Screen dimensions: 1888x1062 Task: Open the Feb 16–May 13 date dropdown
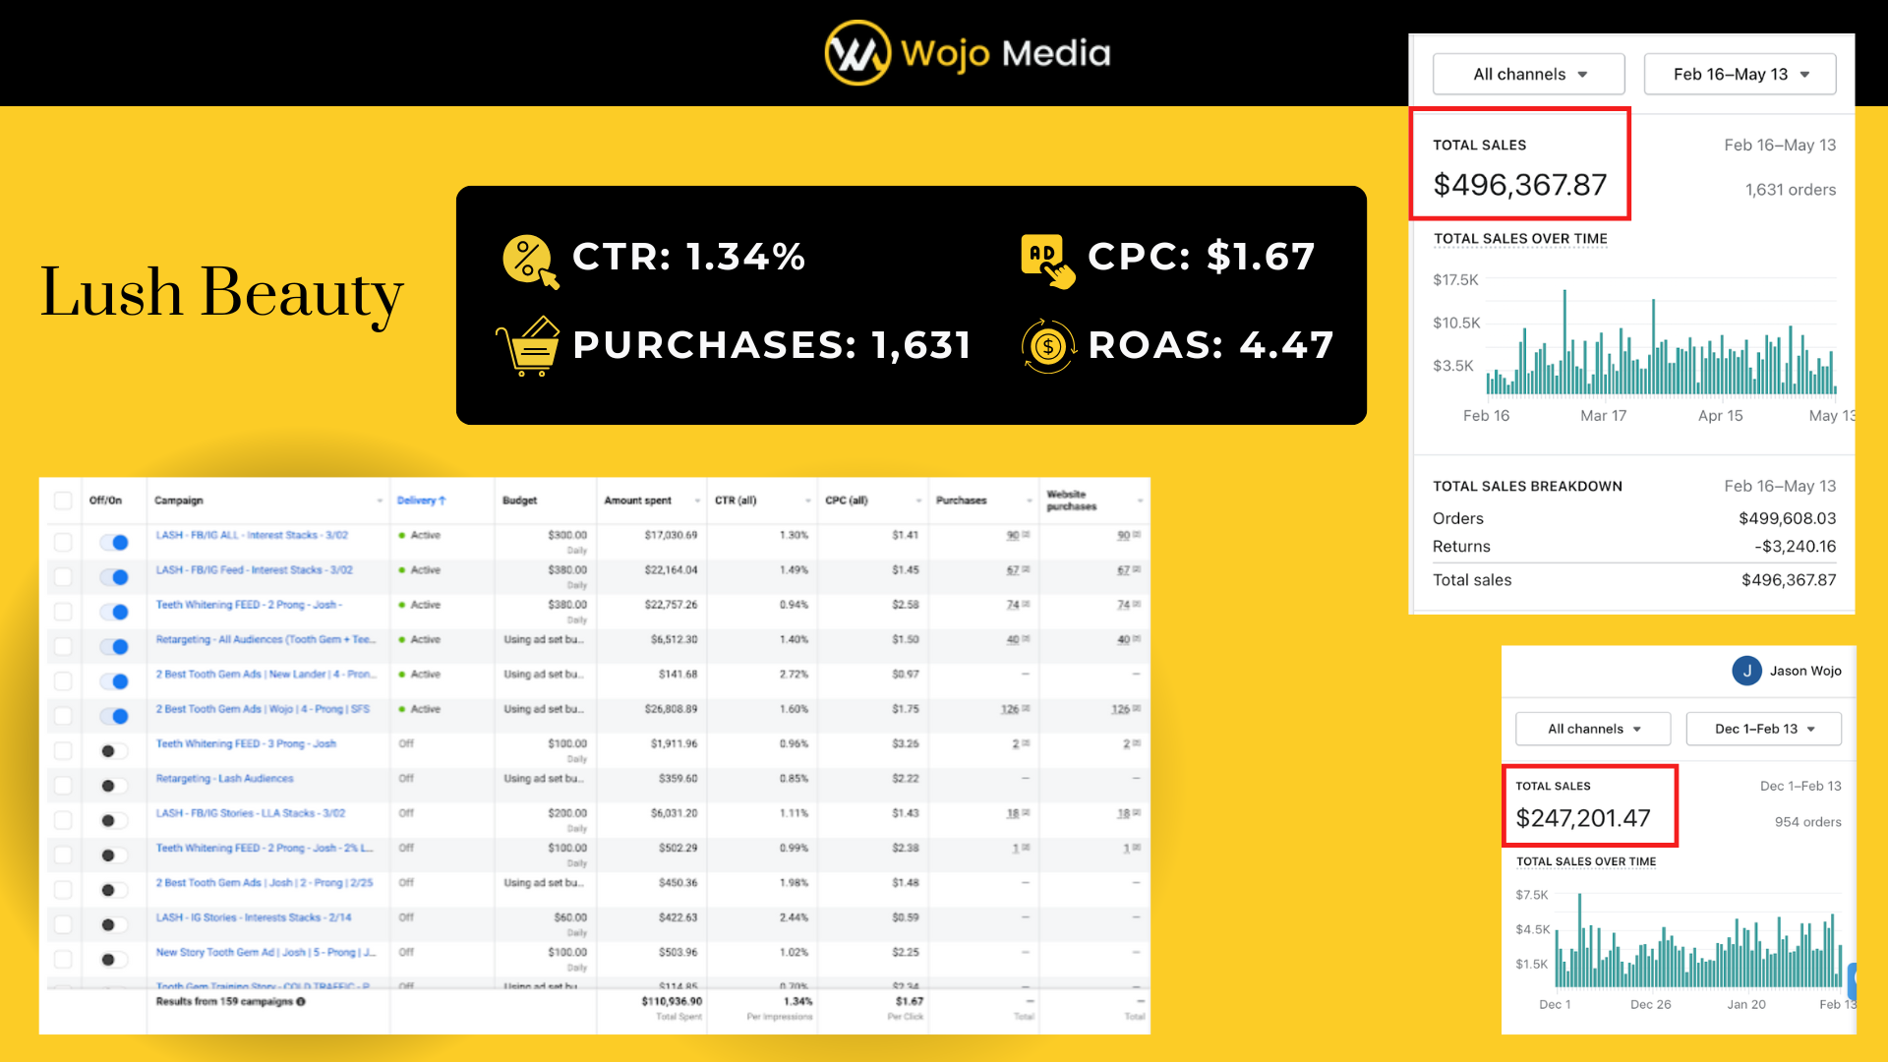click(x=1740, y=75)
